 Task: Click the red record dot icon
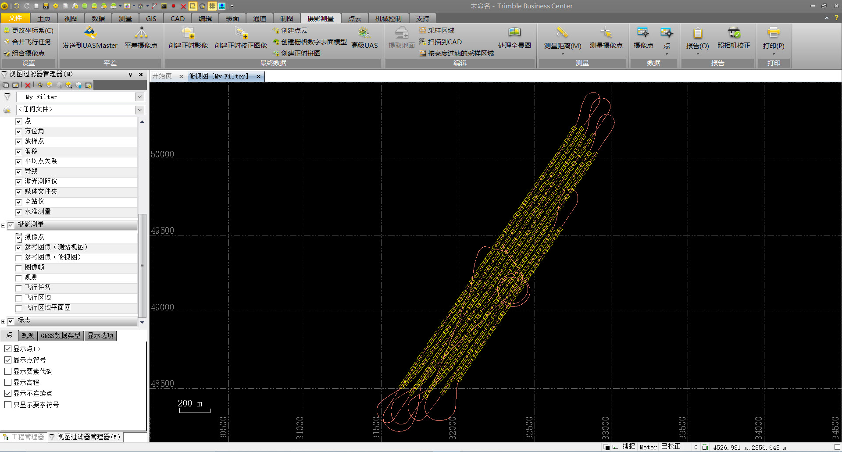pos(174,6)
